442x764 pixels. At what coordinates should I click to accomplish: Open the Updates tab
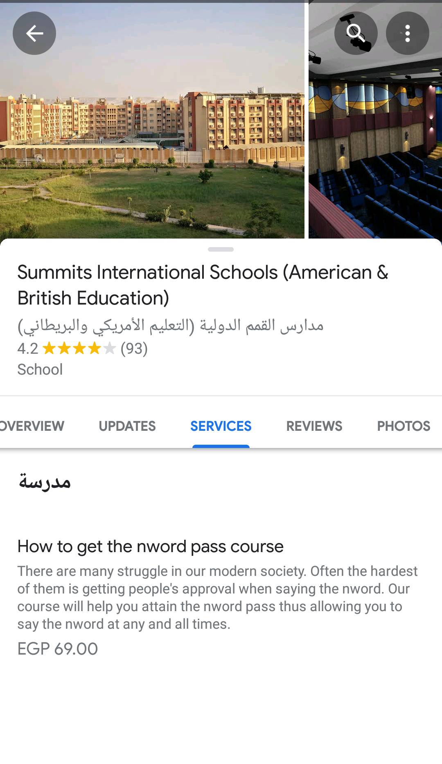[127, 426]
